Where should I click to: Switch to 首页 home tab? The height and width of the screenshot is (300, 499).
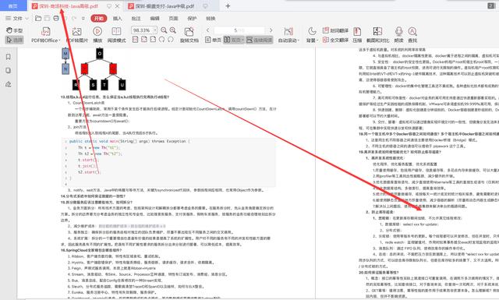point(12,6)
